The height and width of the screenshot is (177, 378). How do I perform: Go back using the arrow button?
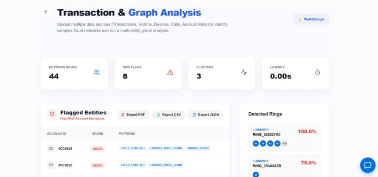point(46,12)
